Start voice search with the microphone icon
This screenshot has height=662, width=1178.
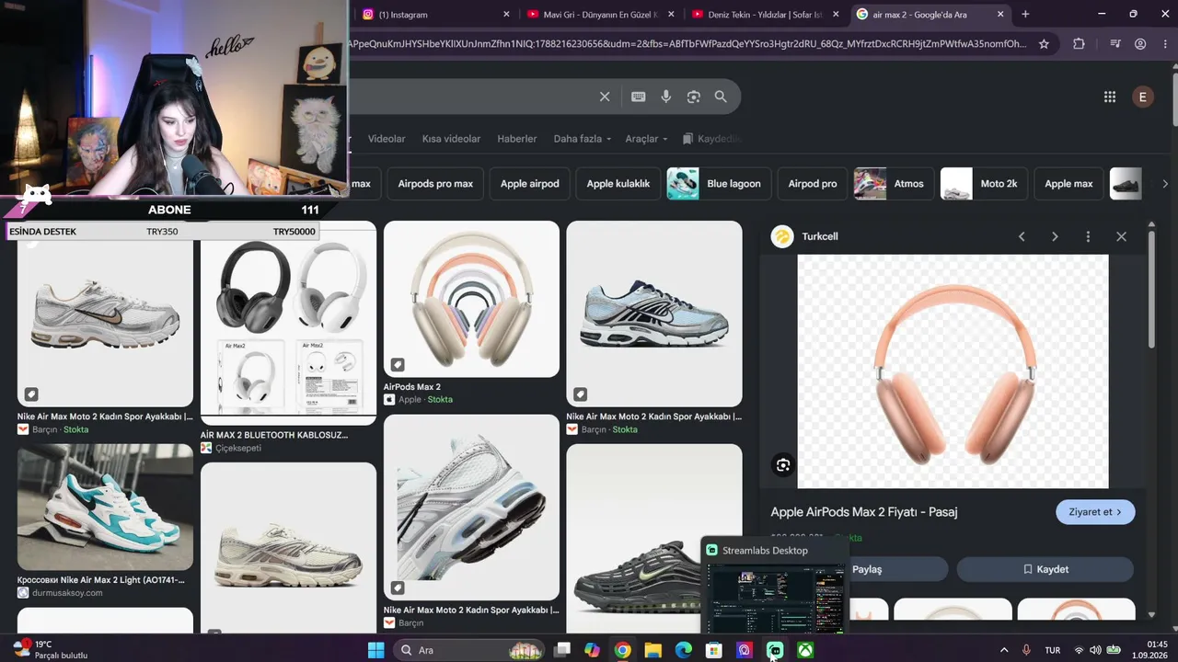pos(666,97)
